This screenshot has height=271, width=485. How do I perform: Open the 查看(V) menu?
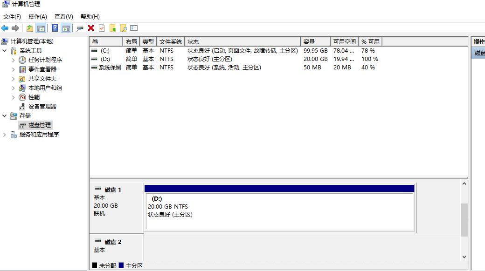[63, 17]
